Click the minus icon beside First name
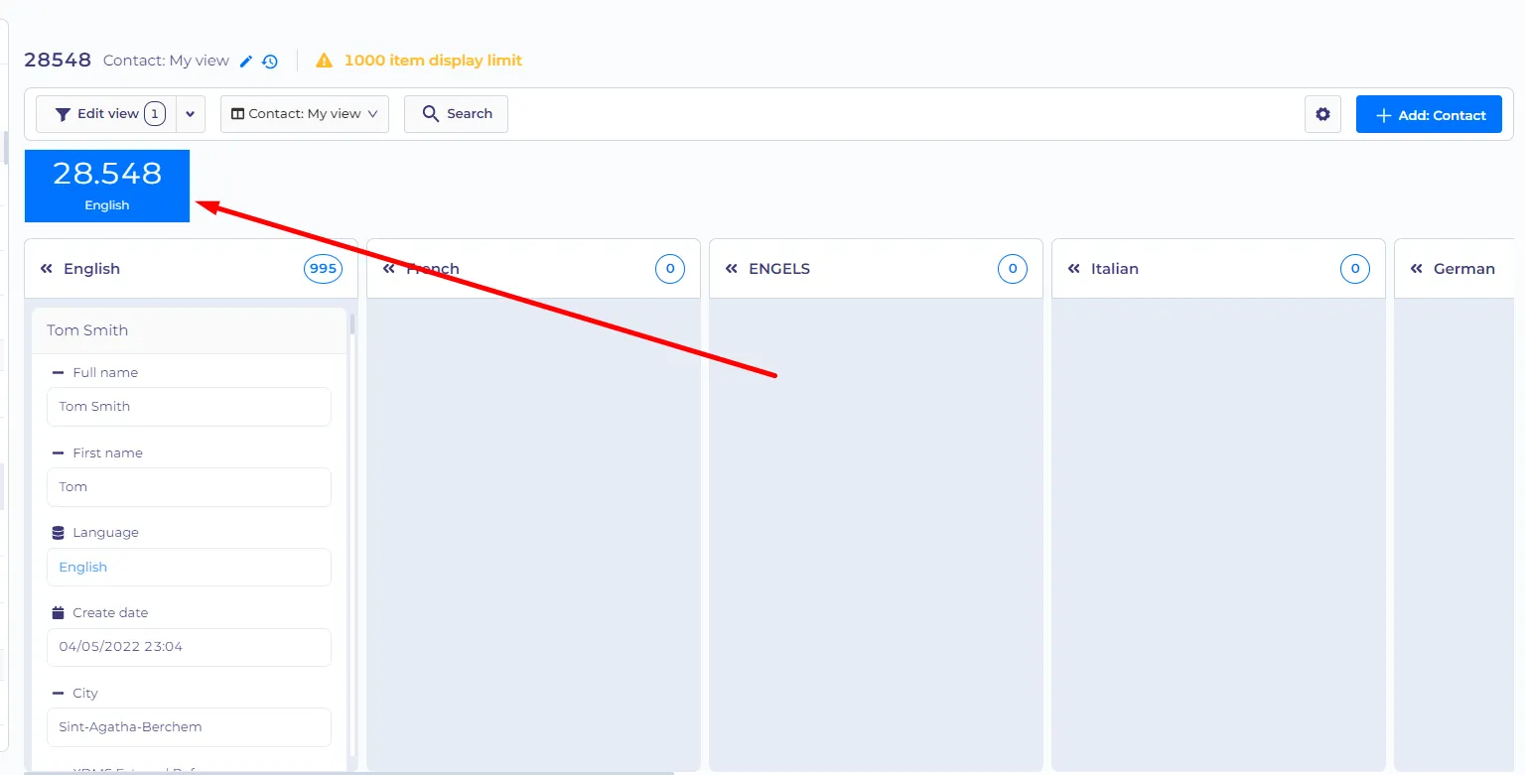 click(x=58, y=453)
